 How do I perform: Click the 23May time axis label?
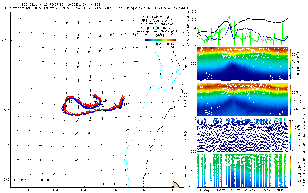click(x=235, y=190)
